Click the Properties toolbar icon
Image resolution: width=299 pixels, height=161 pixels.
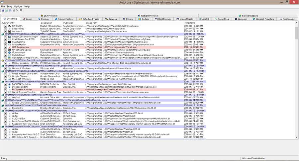tap(14, 10)
